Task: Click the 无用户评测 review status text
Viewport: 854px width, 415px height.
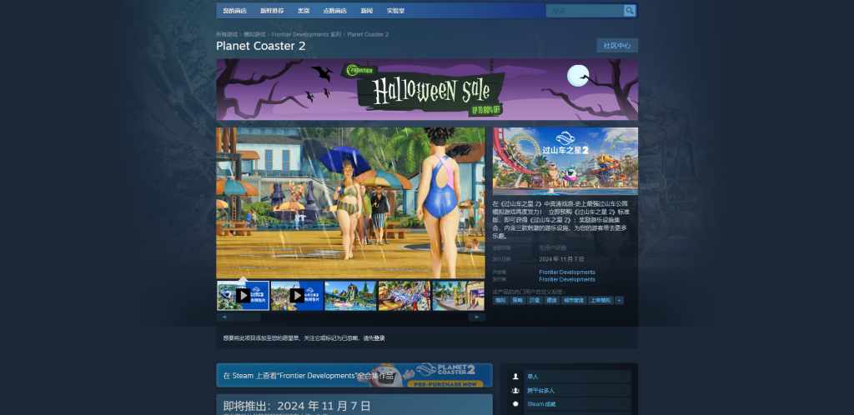Action: click(x=553, y=247)
